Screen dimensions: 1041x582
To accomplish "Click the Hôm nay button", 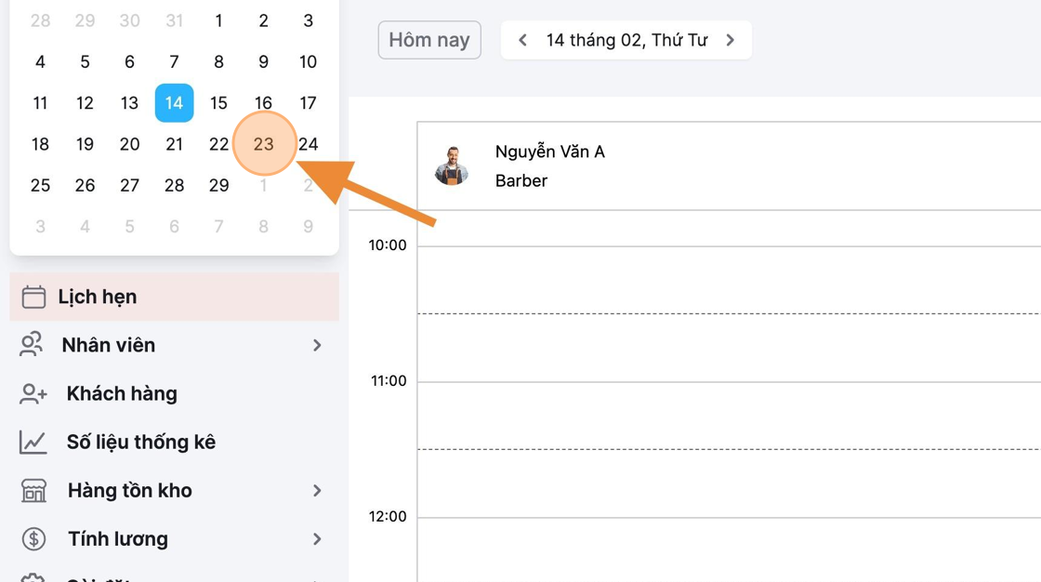I will tap(429, 40).
